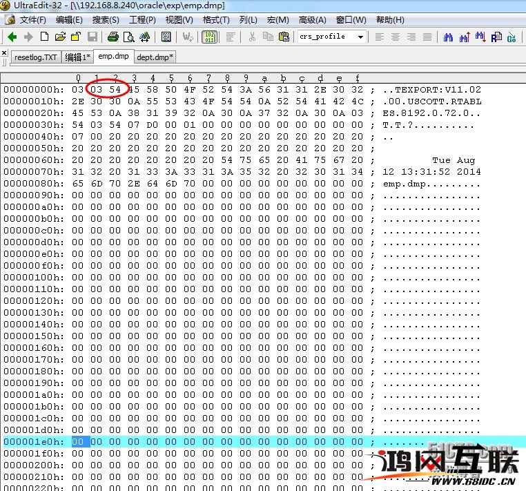Save the file with the floppy disk icon
Image resolution: width=526 pixels, height=491 pixels.
(x=92, y=36)
